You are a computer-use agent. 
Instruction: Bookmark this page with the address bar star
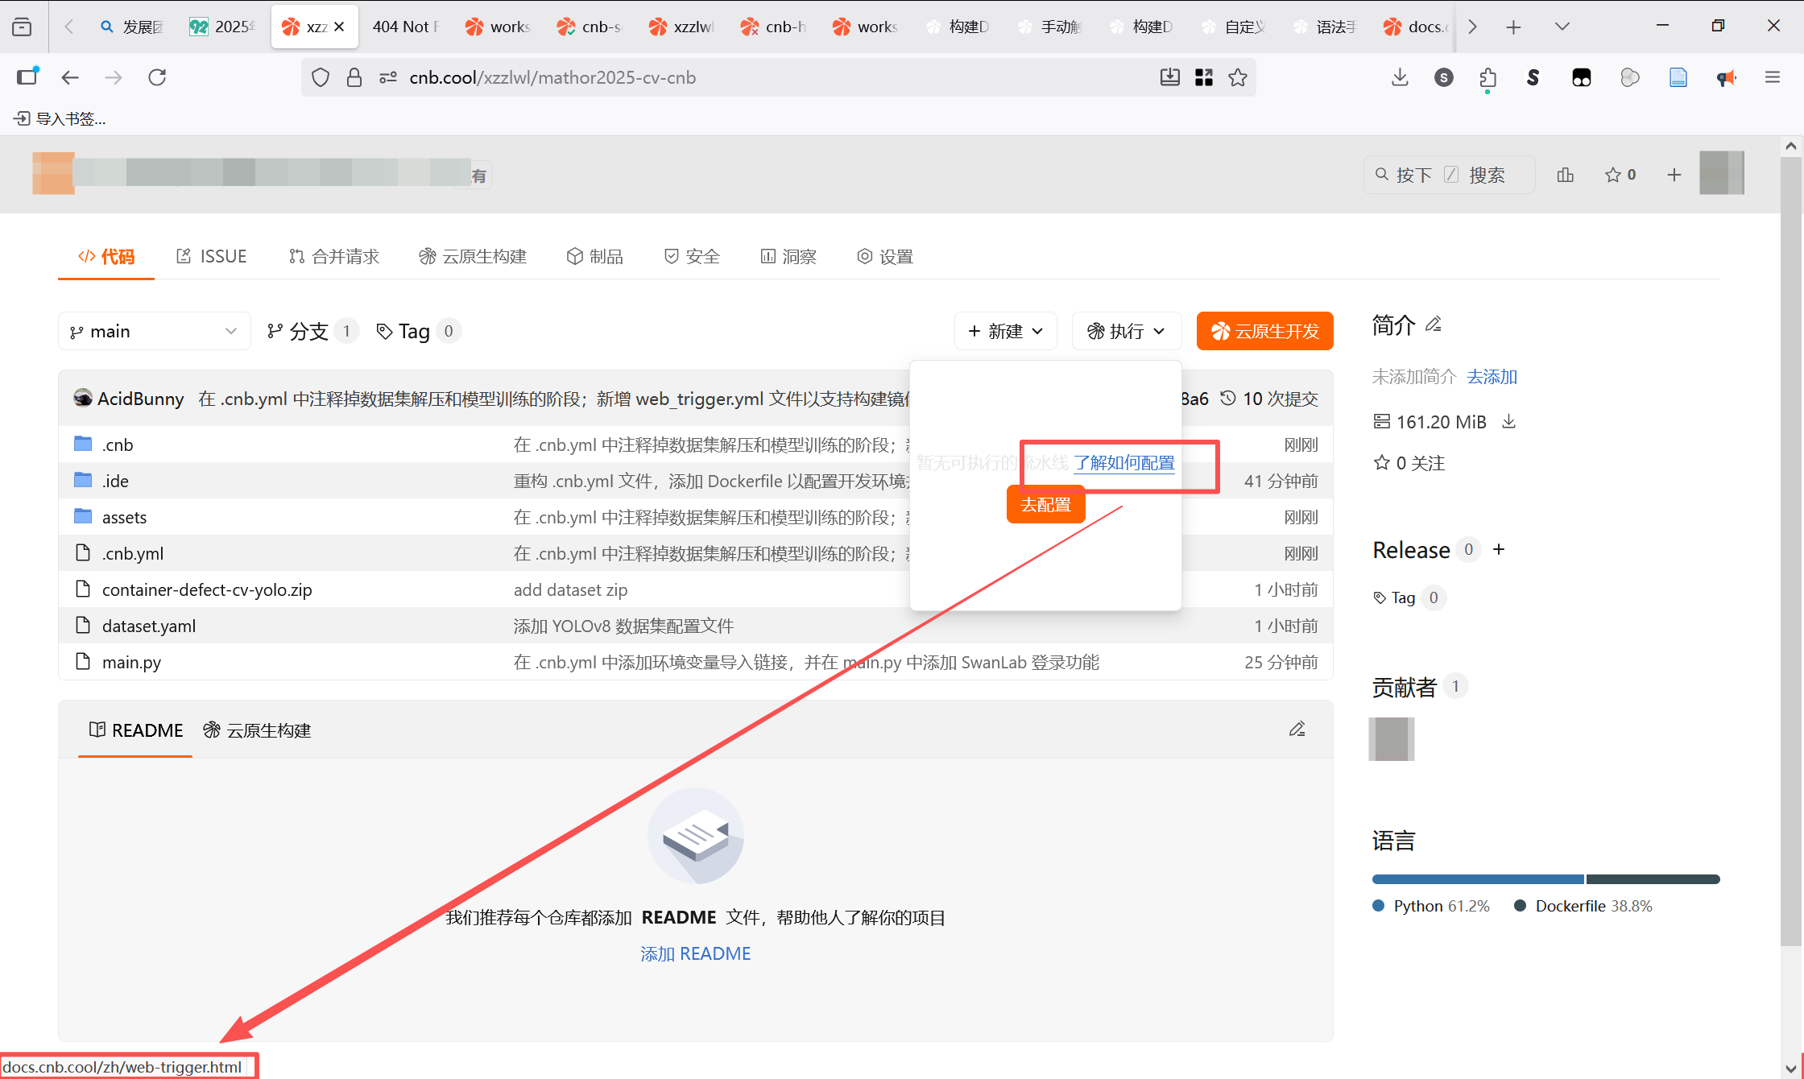[x=1238, y=77]
